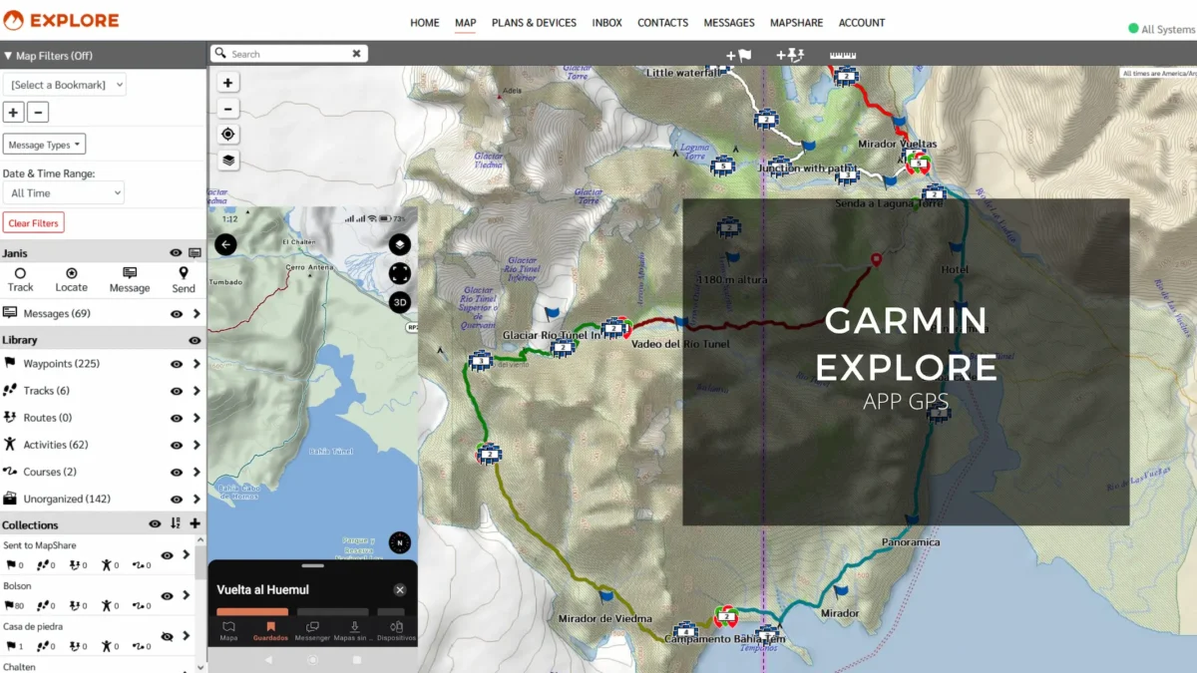Click the Send location icon for Janis
Screen dimensions: 1197x673
point(184,279)
